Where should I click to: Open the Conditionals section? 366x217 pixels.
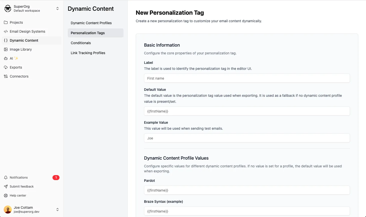click(80, 43)
